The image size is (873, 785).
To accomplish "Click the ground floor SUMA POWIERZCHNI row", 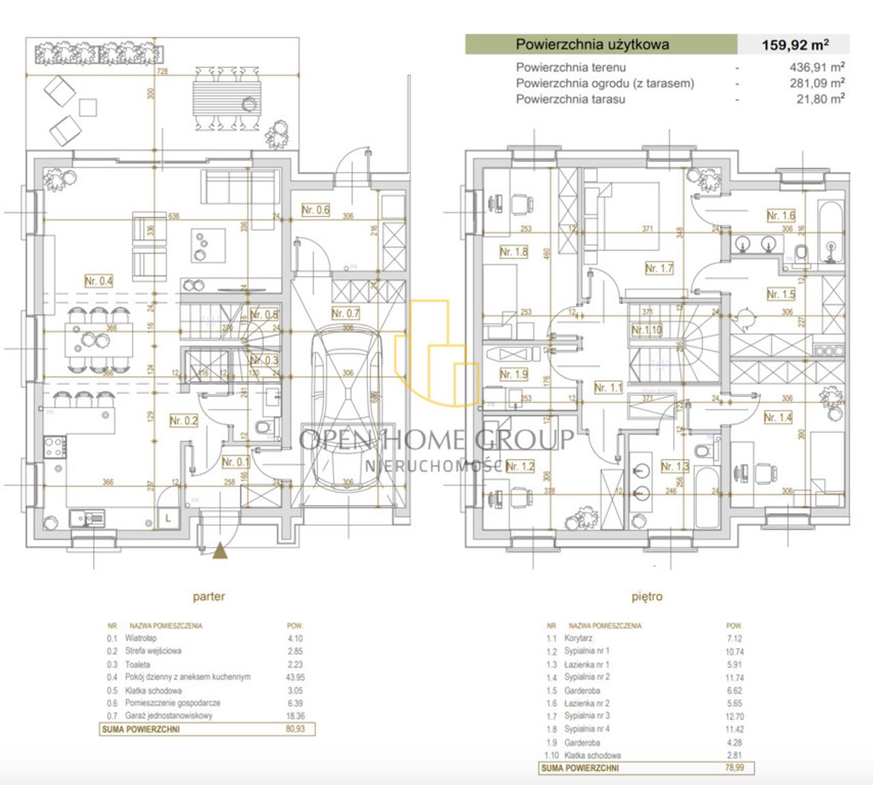I will pyautogui.click(x=207, y=729).
